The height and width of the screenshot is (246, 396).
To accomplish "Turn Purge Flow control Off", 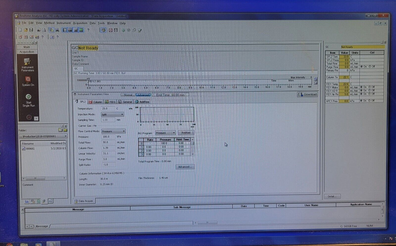I will 370,67.
